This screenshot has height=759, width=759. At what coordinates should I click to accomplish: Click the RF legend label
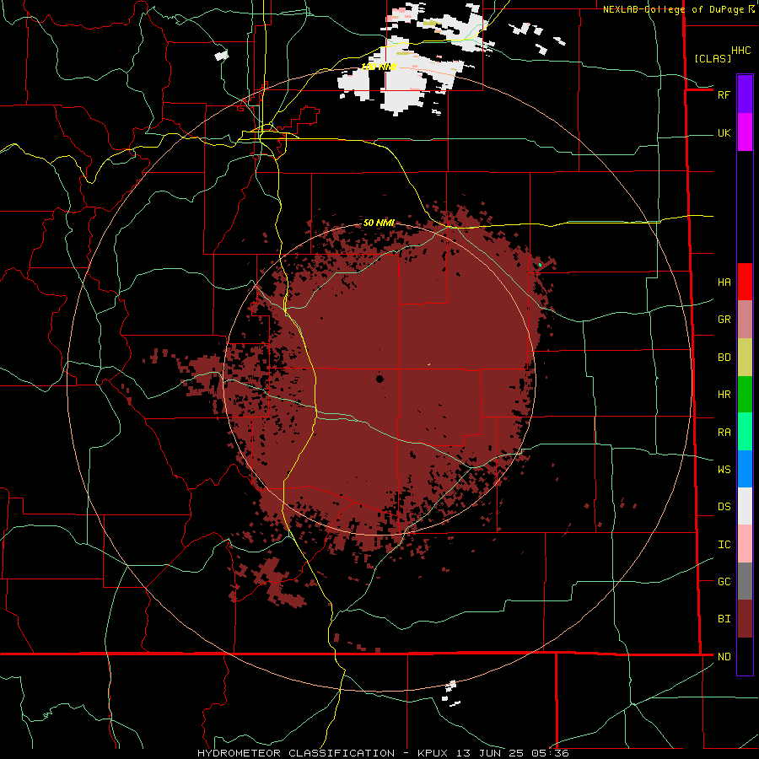click(724, 94)
